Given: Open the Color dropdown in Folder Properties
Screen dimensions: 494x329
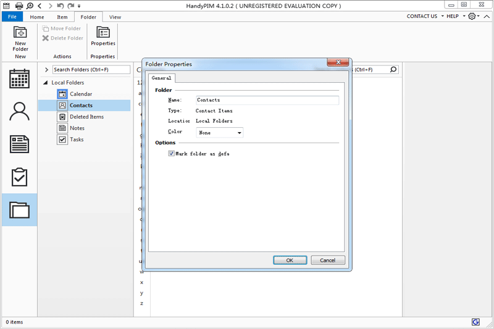Looking at the screenshot, I should [220, 133].
